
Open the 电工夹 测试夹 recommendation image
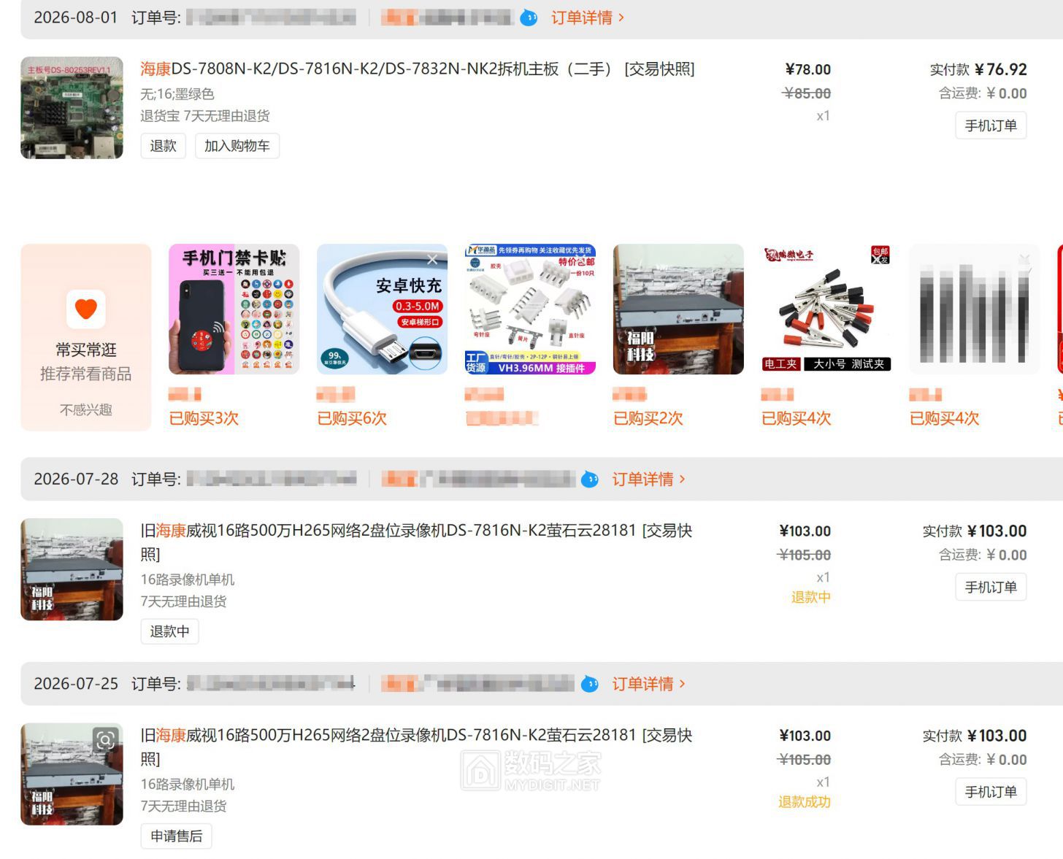pyautogui.click(x=826, y=309)
